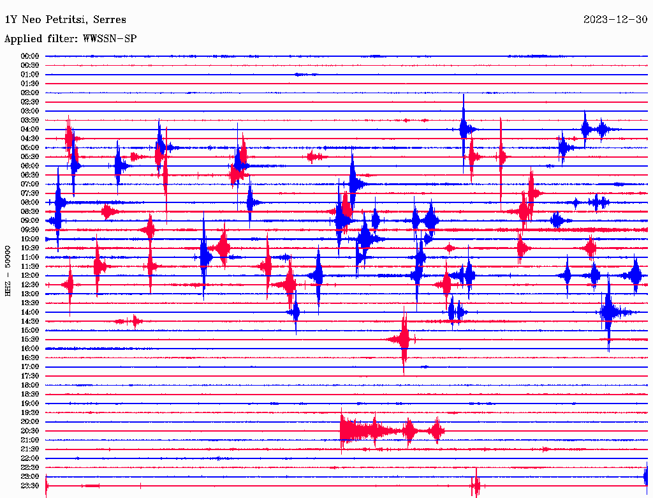Select the 19:00 time label
Screen dimensions: 653x498
pos(30,404)
